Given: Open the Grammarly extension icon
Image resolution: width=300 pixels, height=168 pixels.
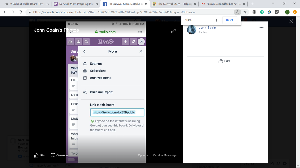Looking at the screenshot, I should point(262,12).
